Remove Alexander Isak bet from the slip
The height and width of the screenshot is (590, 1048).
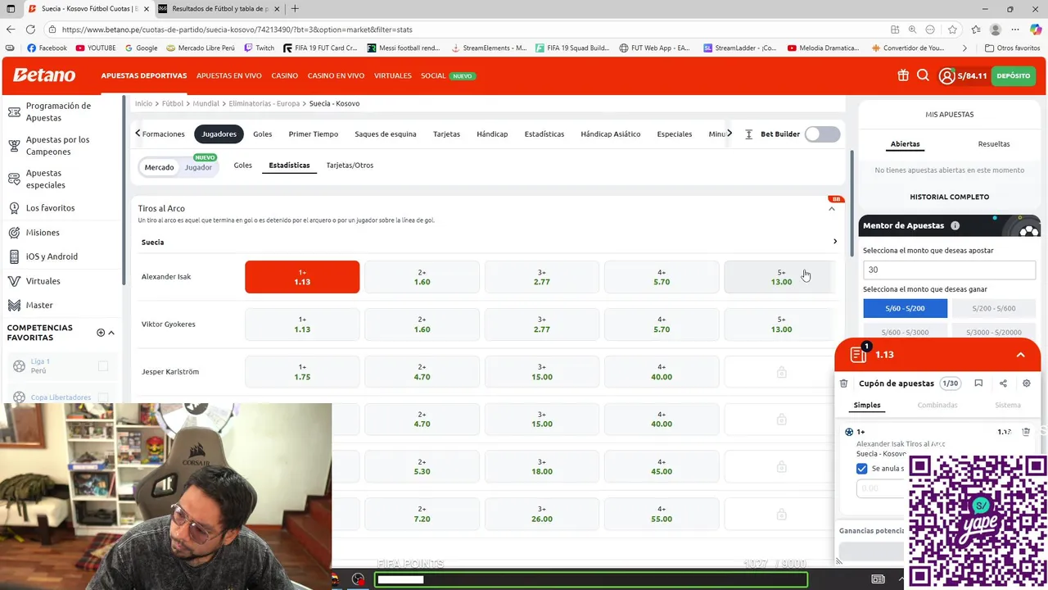tap(1026, 432)
